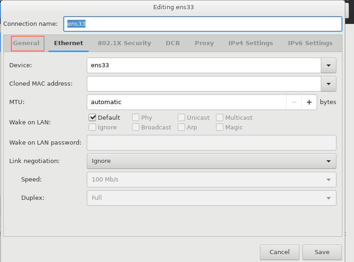Switch to the Proxy tab
This screenshot has width=354, height=262.
tap(204, 43)
